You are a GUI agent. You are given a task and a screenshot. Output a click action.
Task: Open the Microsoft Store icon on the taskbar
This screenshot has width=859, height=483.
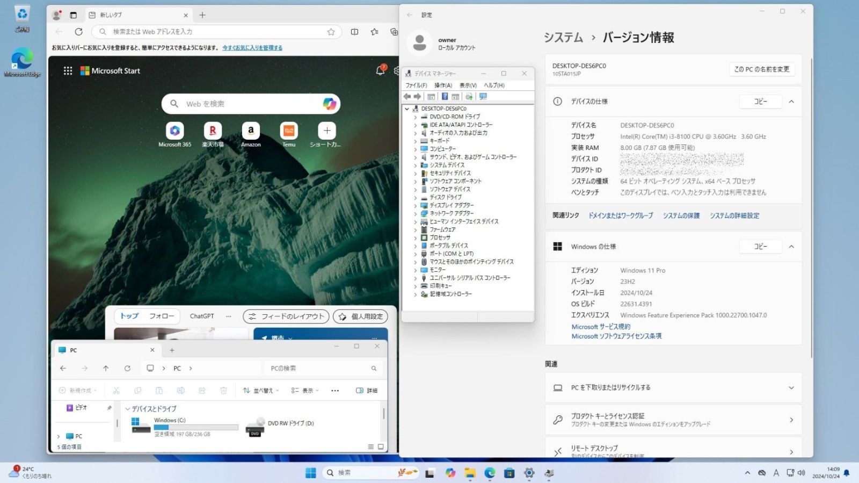(509, 473)
